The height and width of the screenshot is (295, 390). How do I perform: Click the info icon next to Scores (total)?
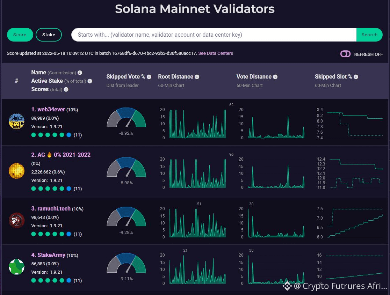pyautogui.click(x=66, y=89)
